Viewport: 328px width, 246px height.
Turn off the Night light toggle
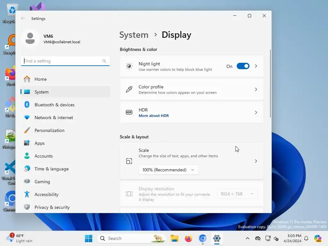(243, 66)
